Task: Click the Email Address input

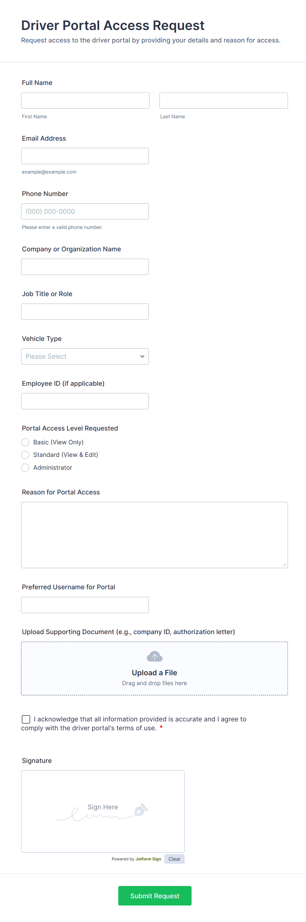Action: pyautogui.click(x=85, y=156)
